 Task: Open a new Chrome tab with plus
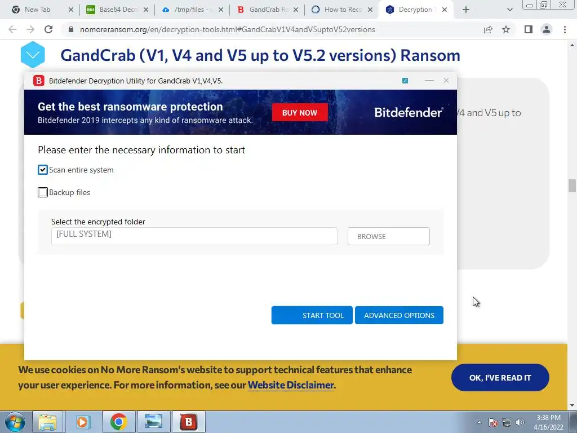pyautogui.click(x=466, y=10)
